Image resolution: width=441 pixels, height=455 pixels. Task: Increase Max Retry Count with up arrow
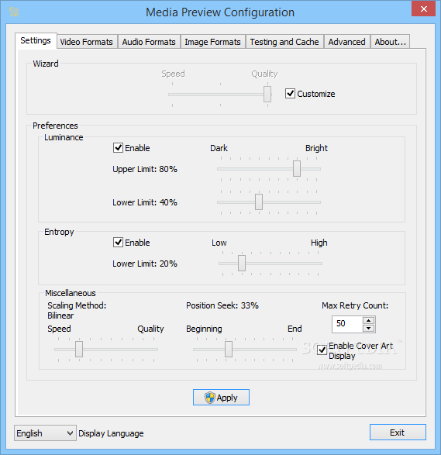tap(368, 321)
